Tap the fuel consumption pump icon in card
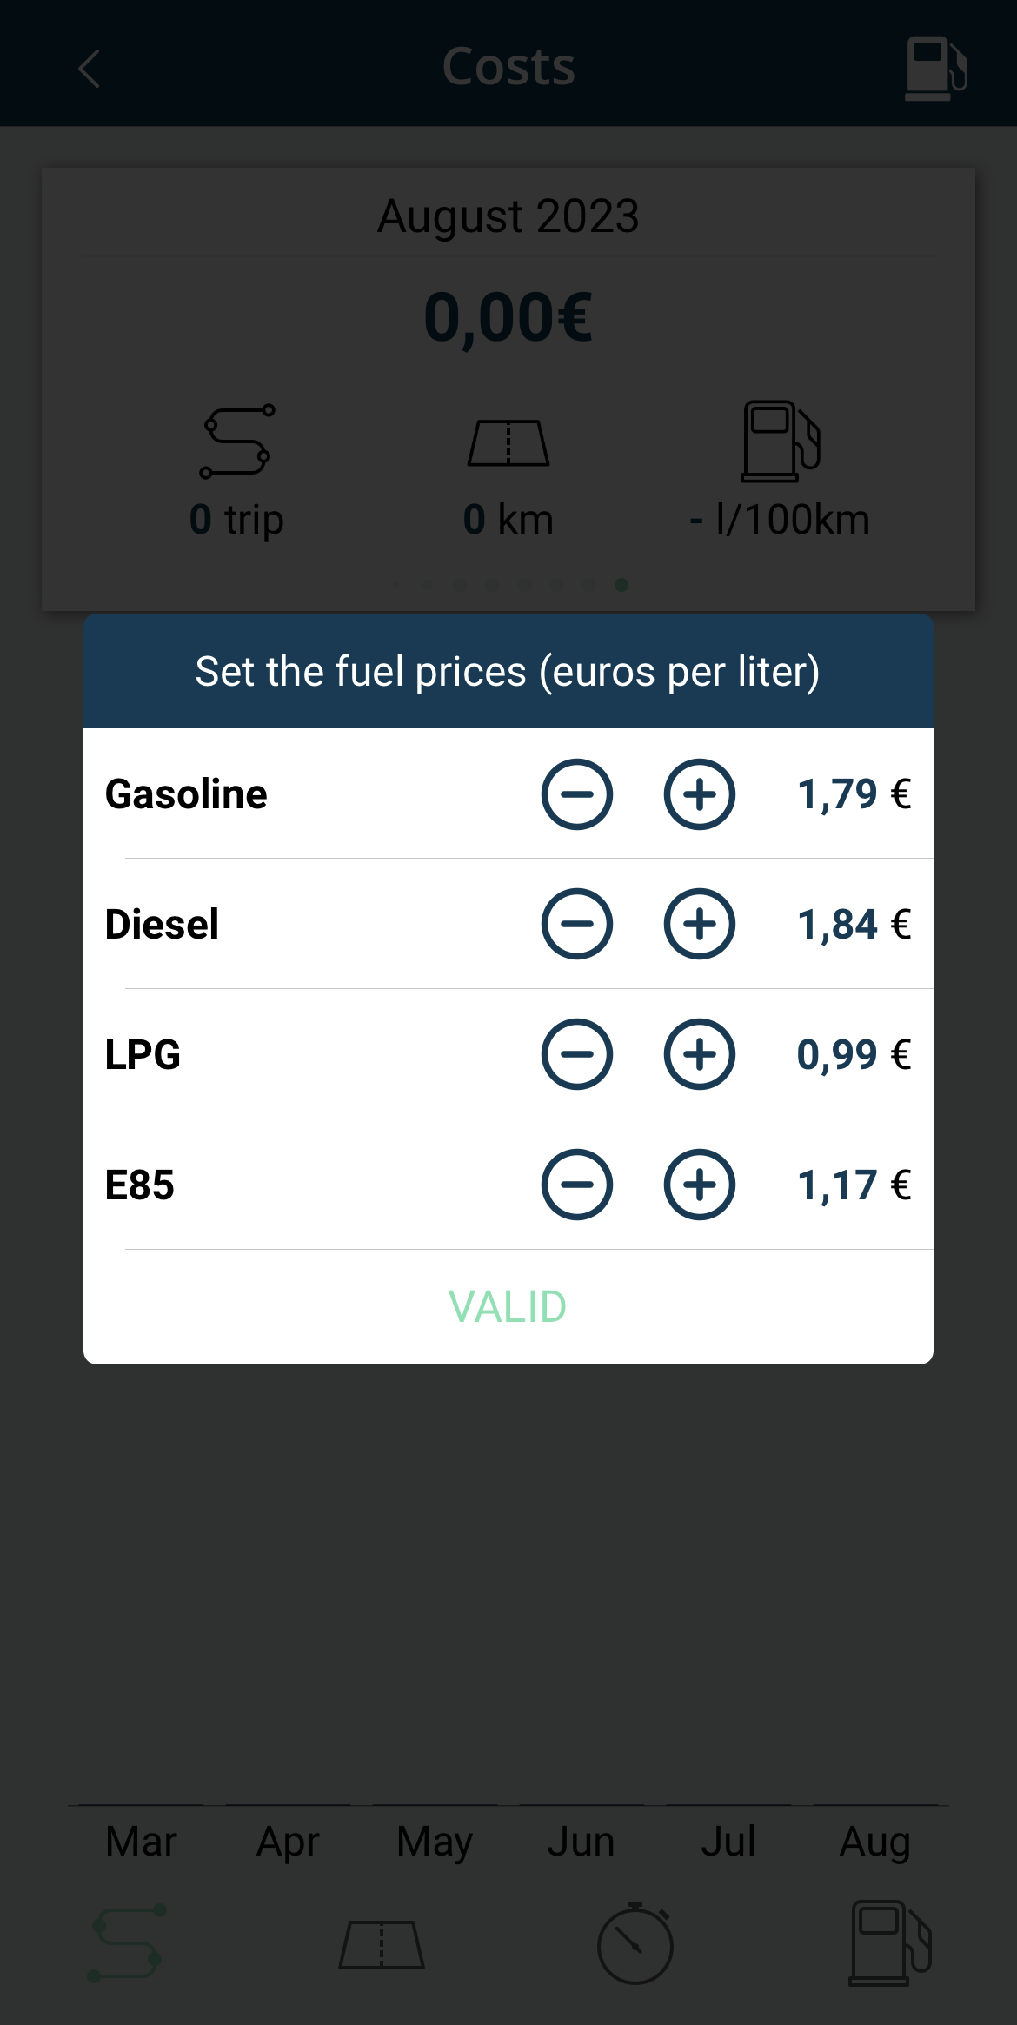 click(x=780, y=442)
